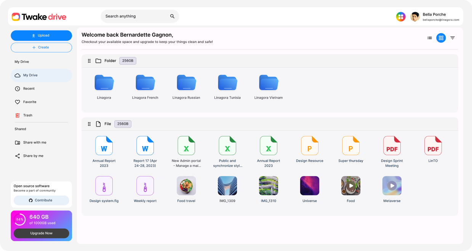
Task: Toggle the Folder section drag handle
Action: pos(89,60)
